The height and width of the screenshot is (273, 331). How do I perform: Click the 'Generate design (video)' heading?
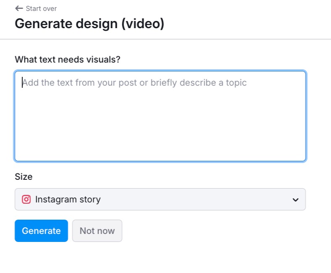pos(89,24)
